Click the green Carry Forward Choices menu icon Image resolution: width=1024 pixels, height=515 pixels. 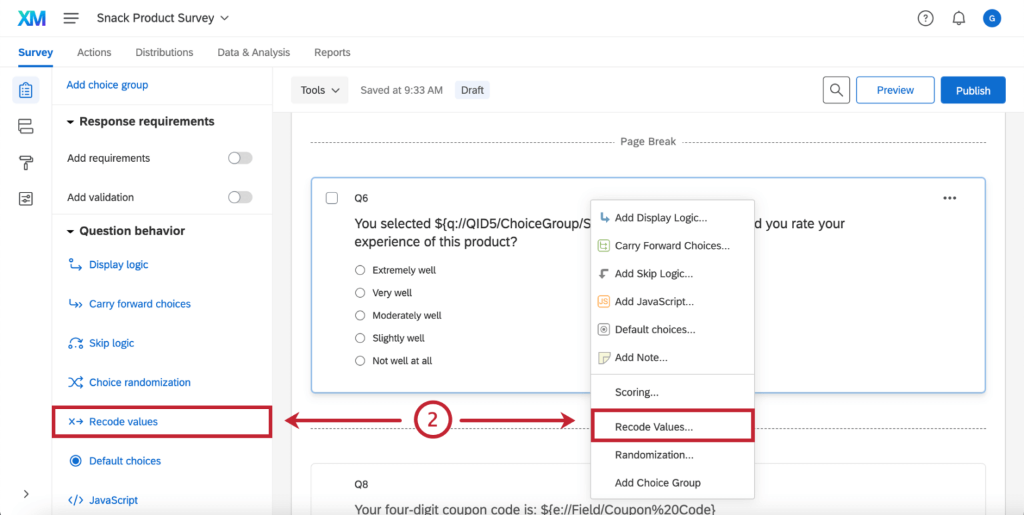[x=603, y=246]
